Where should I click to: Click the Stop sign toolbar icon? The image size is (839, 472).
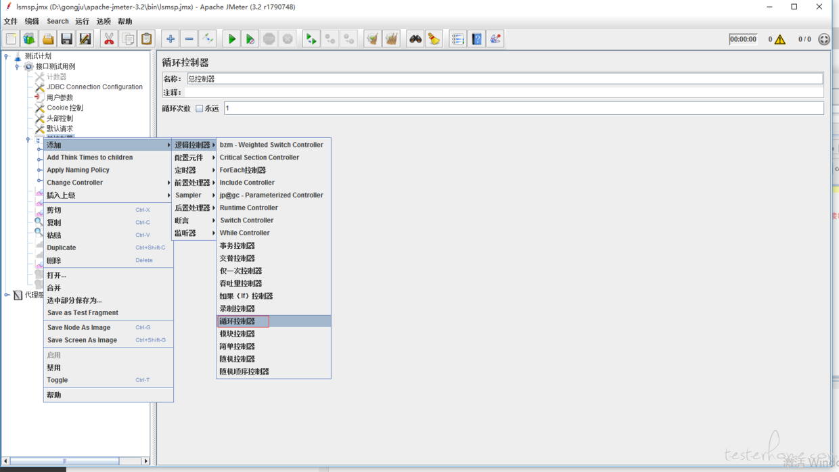pos(269,39)
